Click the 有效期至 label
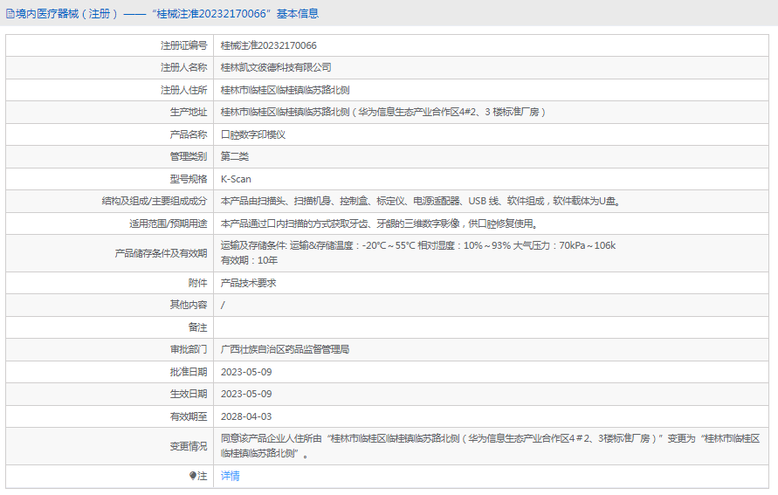This screenshot has height=495, width=778. tap(189, 416)
